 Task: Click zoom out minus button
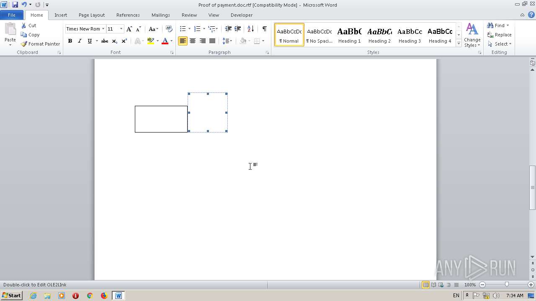(482, 285)
